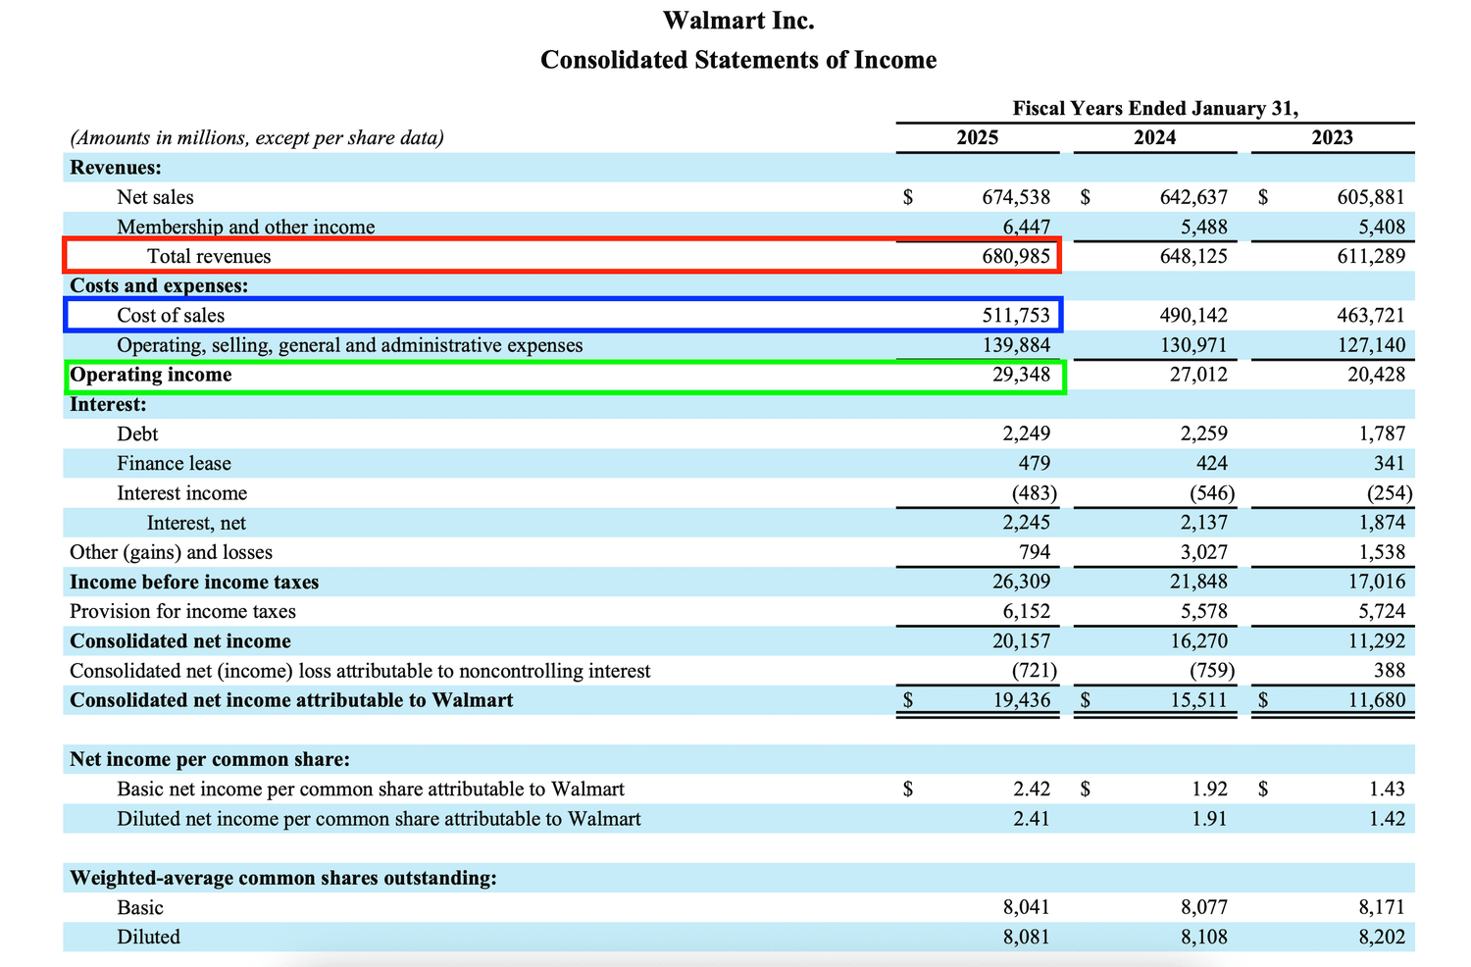Click the 'Interest income' row label
The height and width of the screenshot is (967, 1471).
point(181,493)
